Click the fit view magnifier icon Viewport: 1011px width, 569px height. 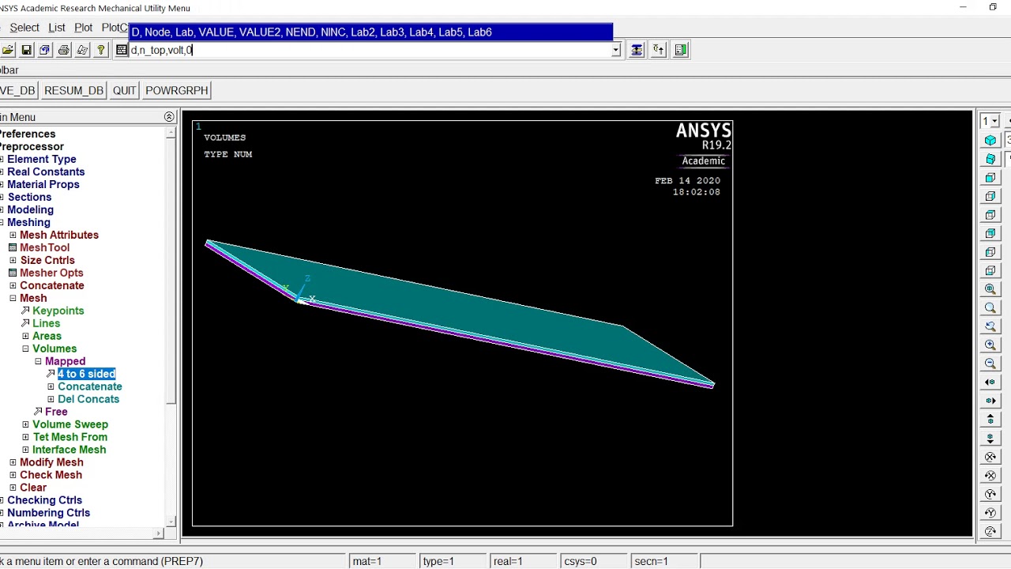click(x=990, y=289)
